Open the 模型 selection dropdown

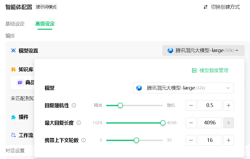click(184, 88)
